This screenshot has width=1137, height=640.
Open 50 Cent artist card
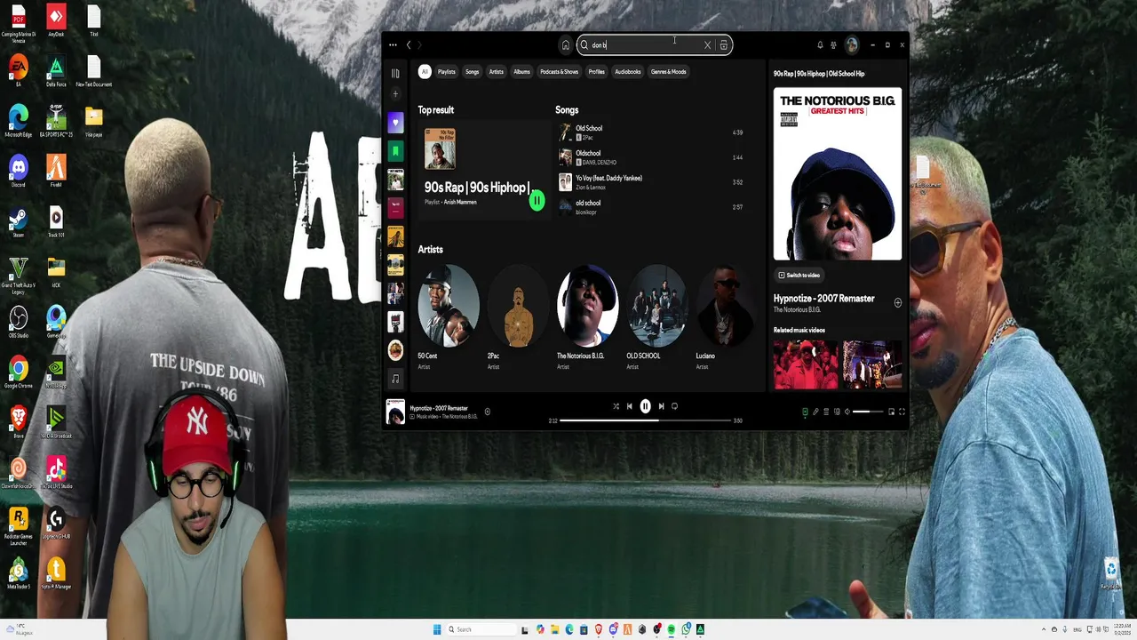click(448, 317)
